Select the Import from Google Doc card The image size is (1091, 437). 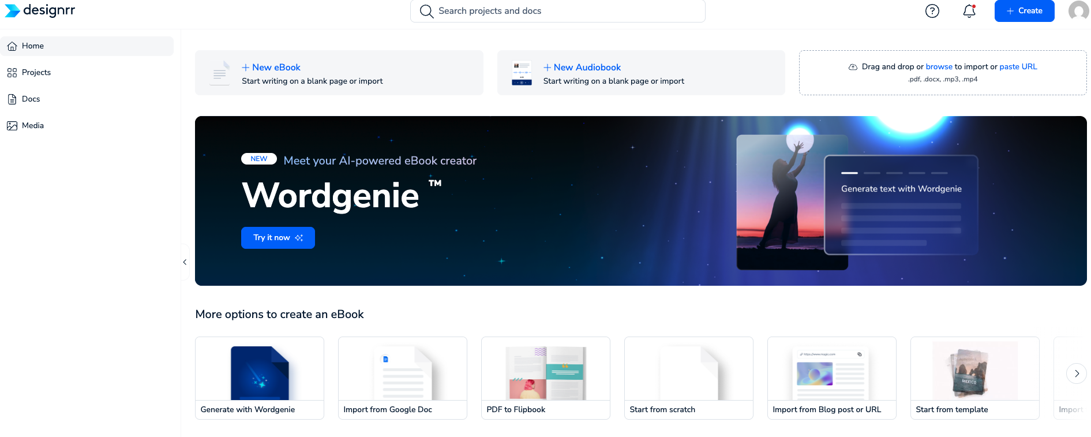coord(403,378)
